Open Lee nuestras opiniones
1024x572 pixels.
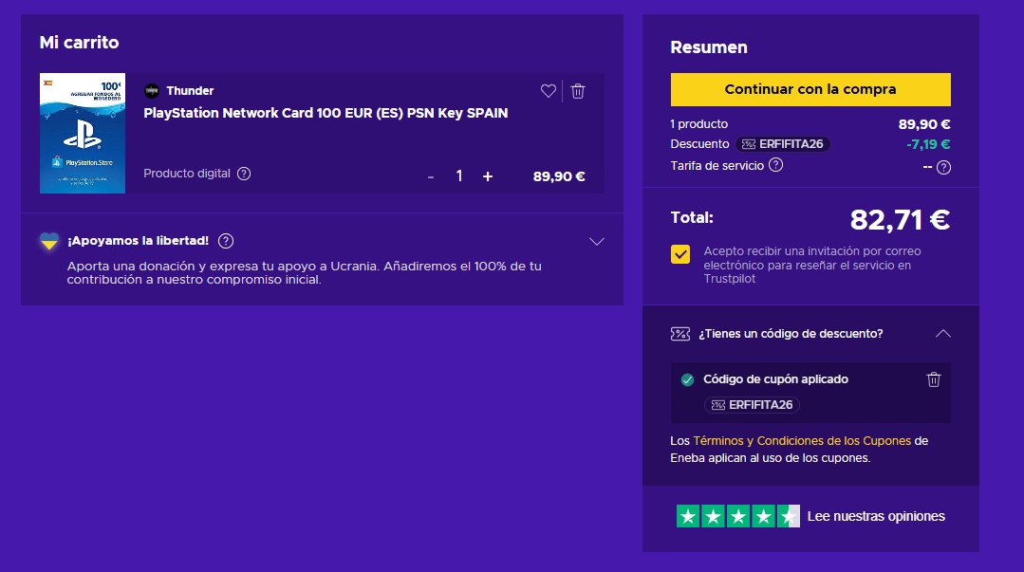tap(878, 516)
